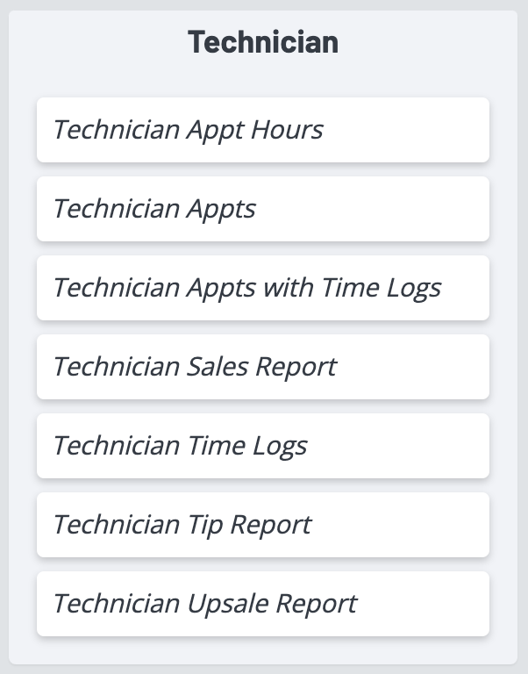Pick the Tip Report list item
This screenshot has height=674, width=528.
pos(262,525)
